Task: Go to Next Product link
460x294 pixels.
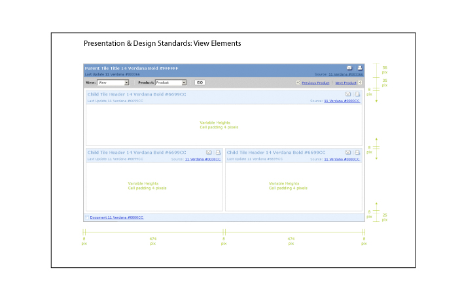Action: click(345, 83)
